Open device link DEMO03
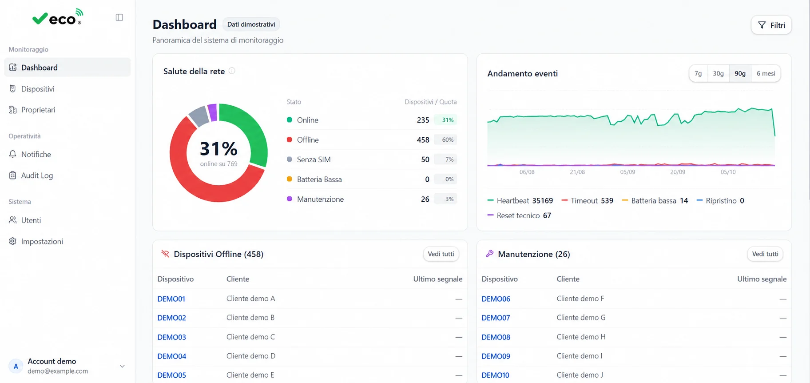Viewport: 810px width, 383px height. [x=171, y=337]
